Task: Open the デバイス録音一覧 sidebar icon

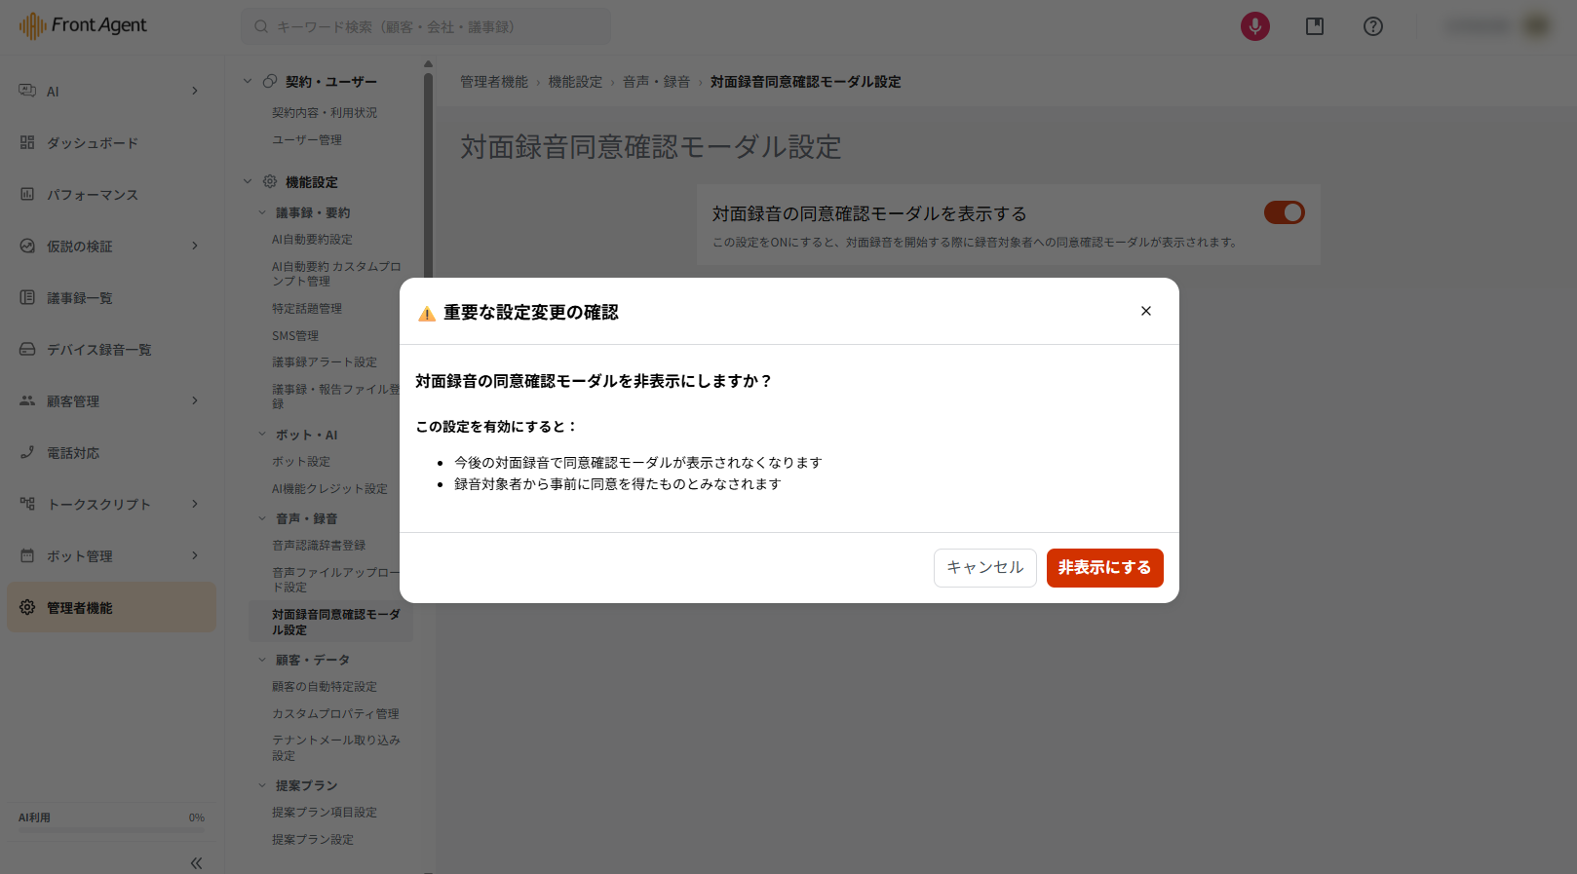Action: [x=27, y=349]
